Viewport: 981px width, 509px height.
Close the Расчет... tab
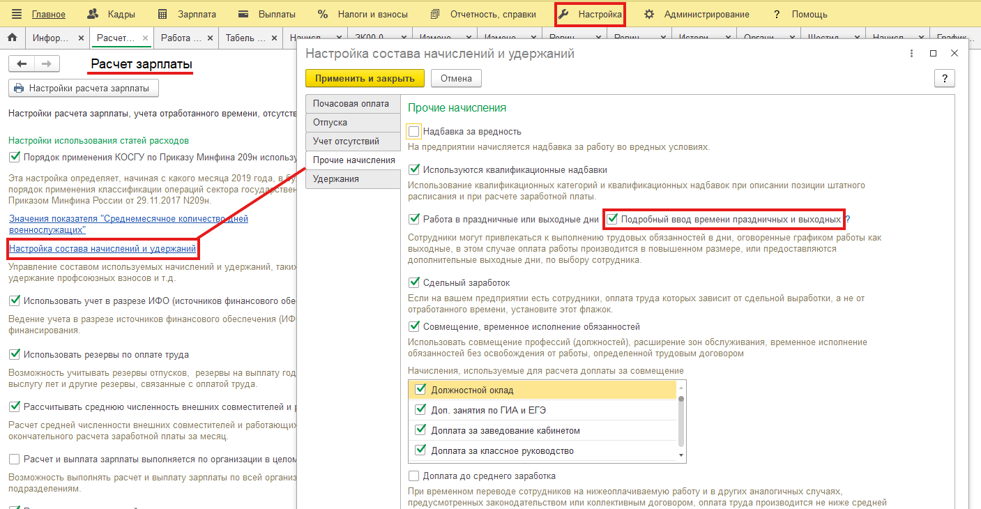[x=145, y=38]
